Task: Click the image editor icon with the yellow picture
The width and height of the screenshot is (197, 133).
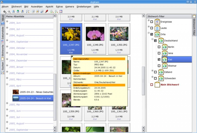Action: [x=38, y=12]
